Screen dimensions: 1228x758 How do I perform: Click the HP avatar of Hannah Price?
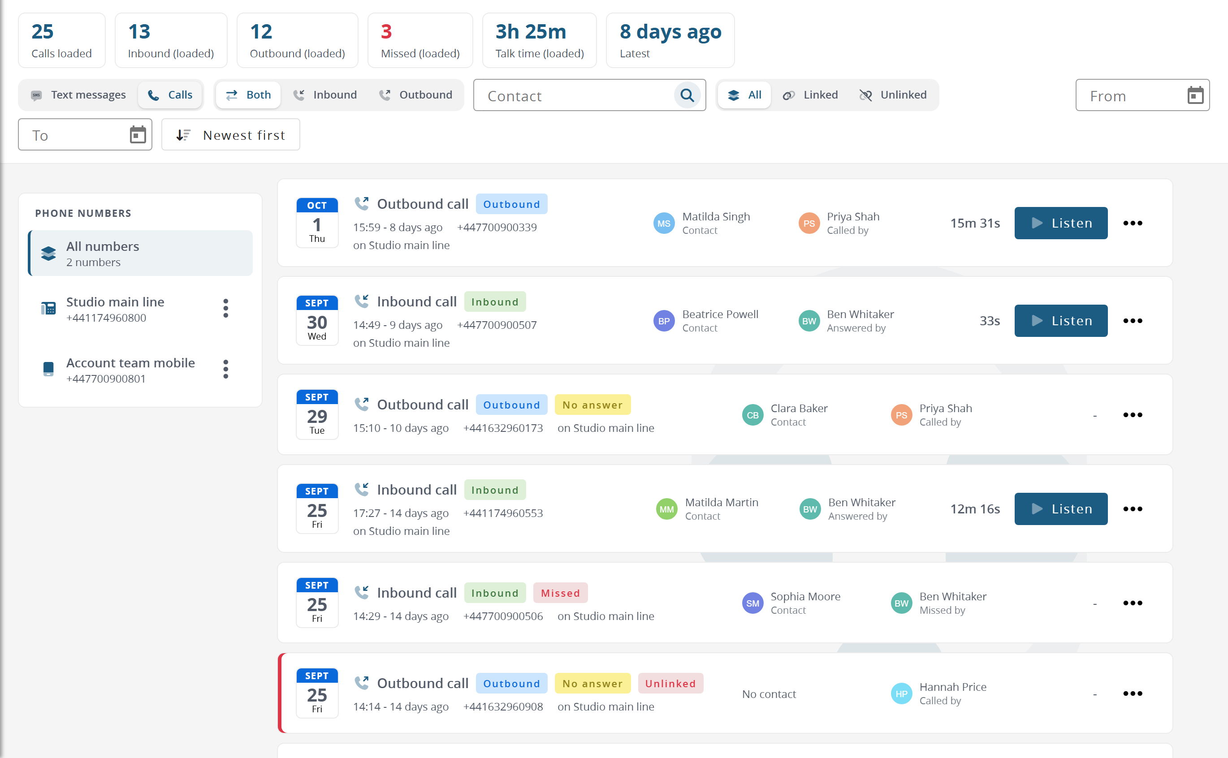point(901,694)
